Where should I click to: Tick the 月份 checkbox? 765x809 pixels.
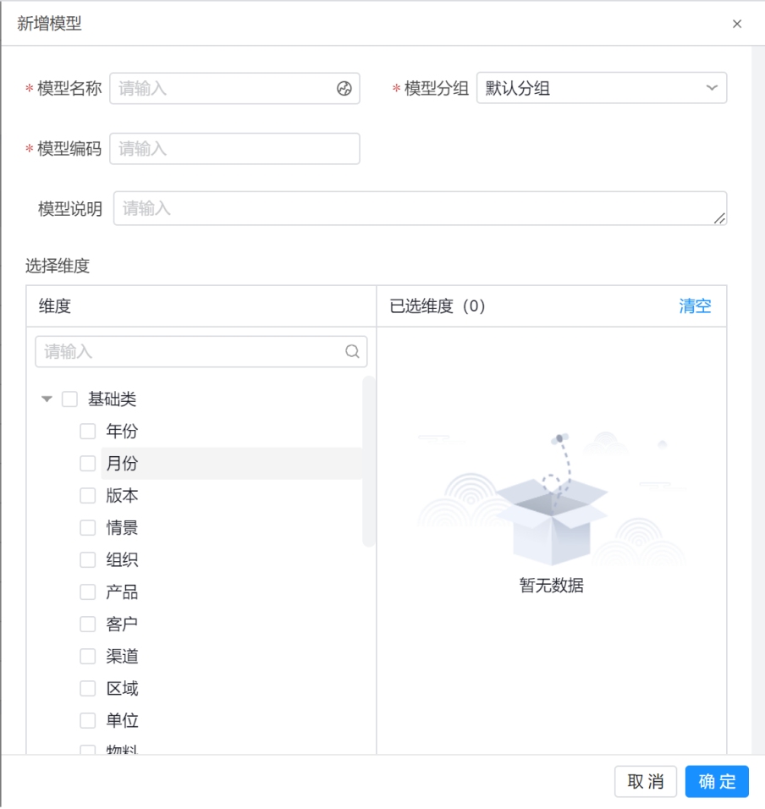[x=88, y=464]
